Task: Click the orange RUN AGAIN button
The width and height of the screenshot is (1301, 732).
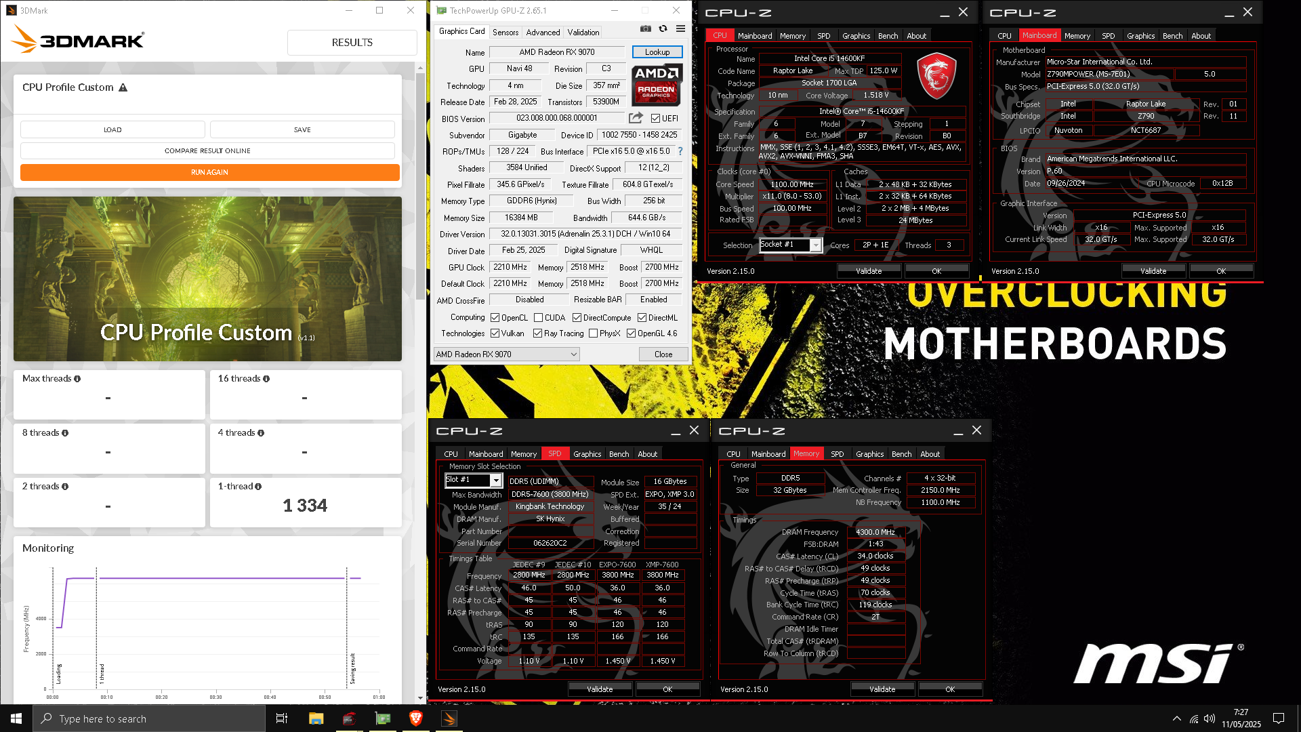Action: coord(210,172)
